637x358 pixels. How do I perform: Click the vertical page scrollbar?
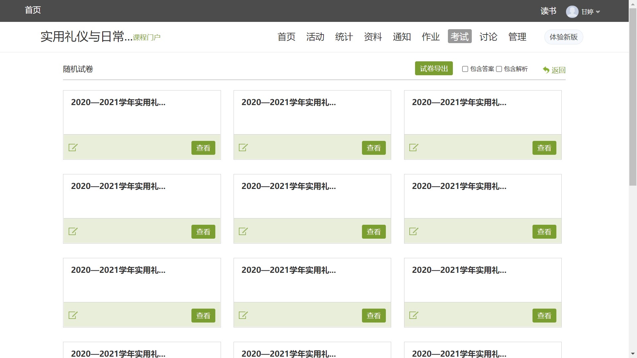pyautogui.click(x=633, y=179)
